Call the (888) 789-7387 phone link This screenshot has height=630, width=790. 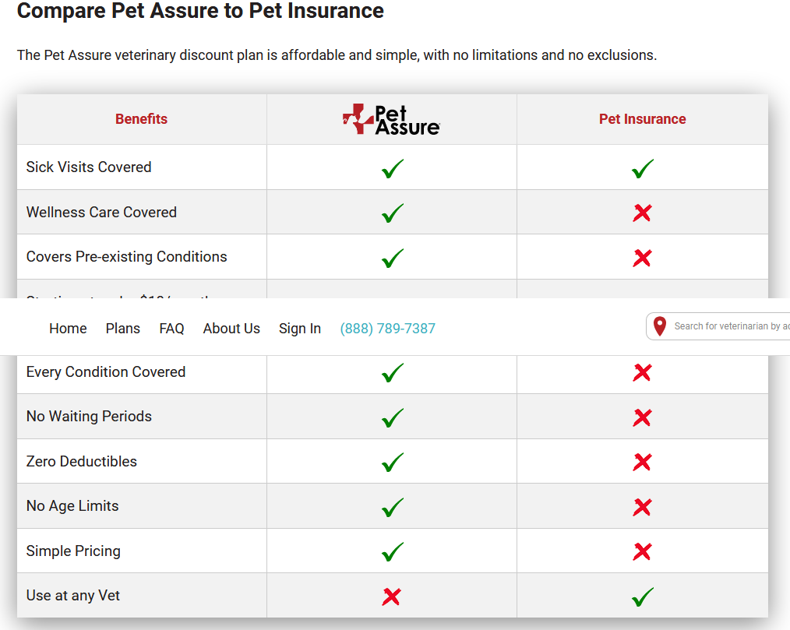387,329
